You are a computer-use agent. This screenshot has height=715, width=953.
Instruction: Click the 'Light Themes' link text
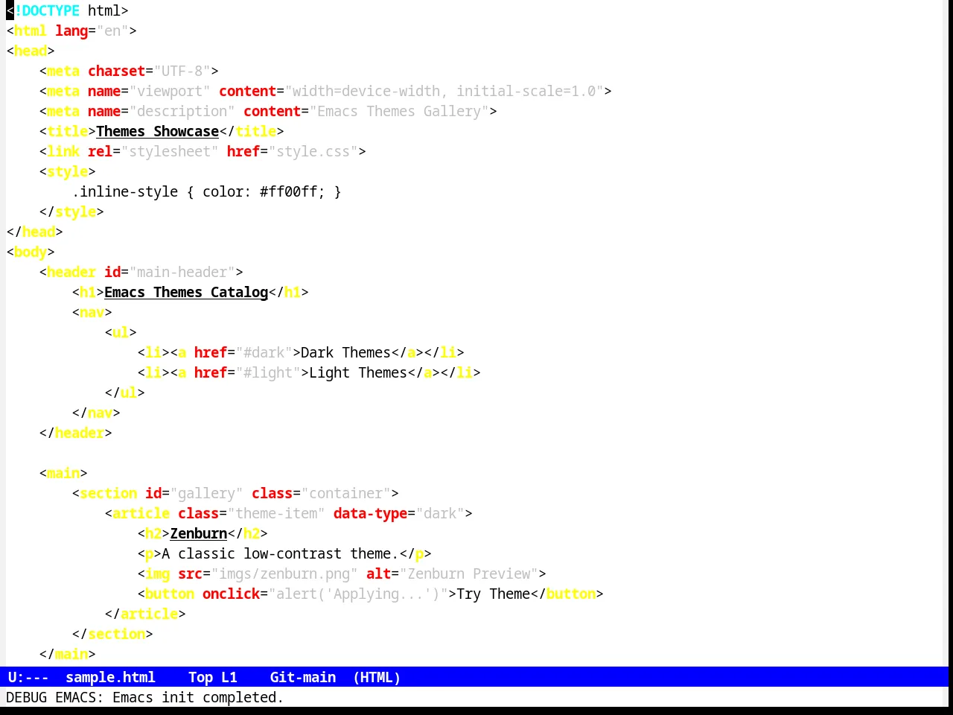coord(358,372)
